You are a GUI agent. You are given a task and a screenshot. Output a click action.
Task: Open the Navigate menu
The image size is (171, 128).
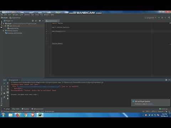pos(15,15)
